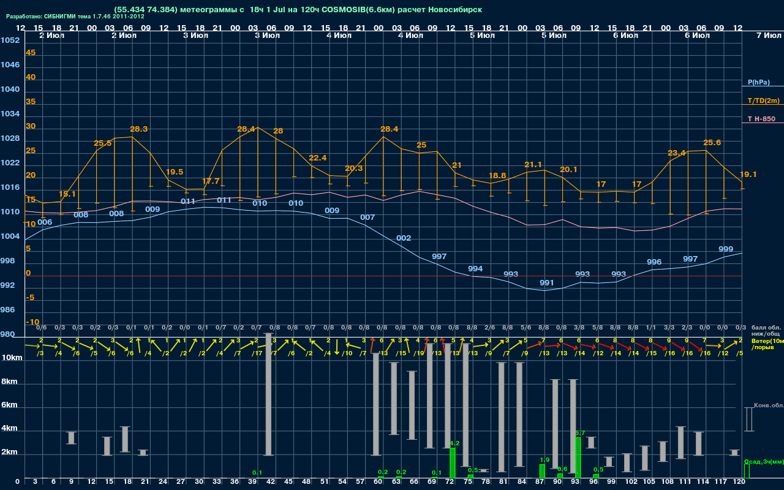The height and width of the screenshot is (490, 784).
Task: Click the 991 minimum pressure label
Action: pos(547,283)
